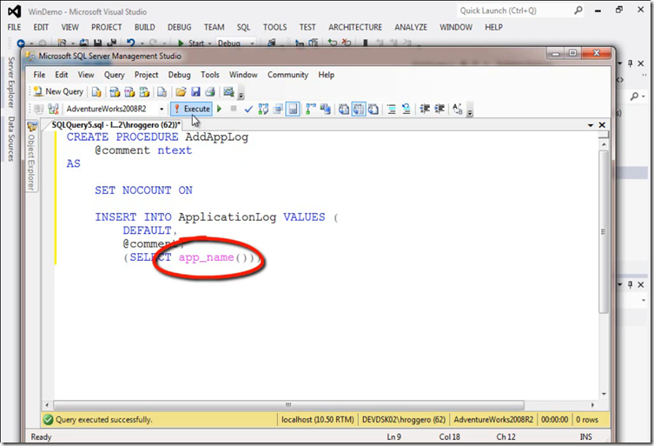
Task: Open the SSMS Community menu
Action: pos(287,75)
